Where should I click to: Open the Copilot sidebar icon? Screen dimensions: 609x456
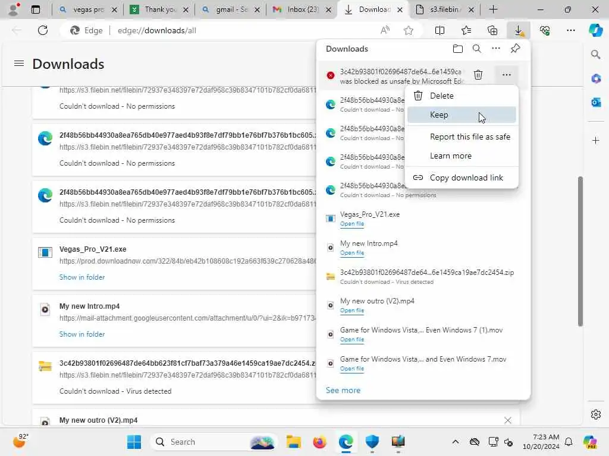(x=595, y=30)
